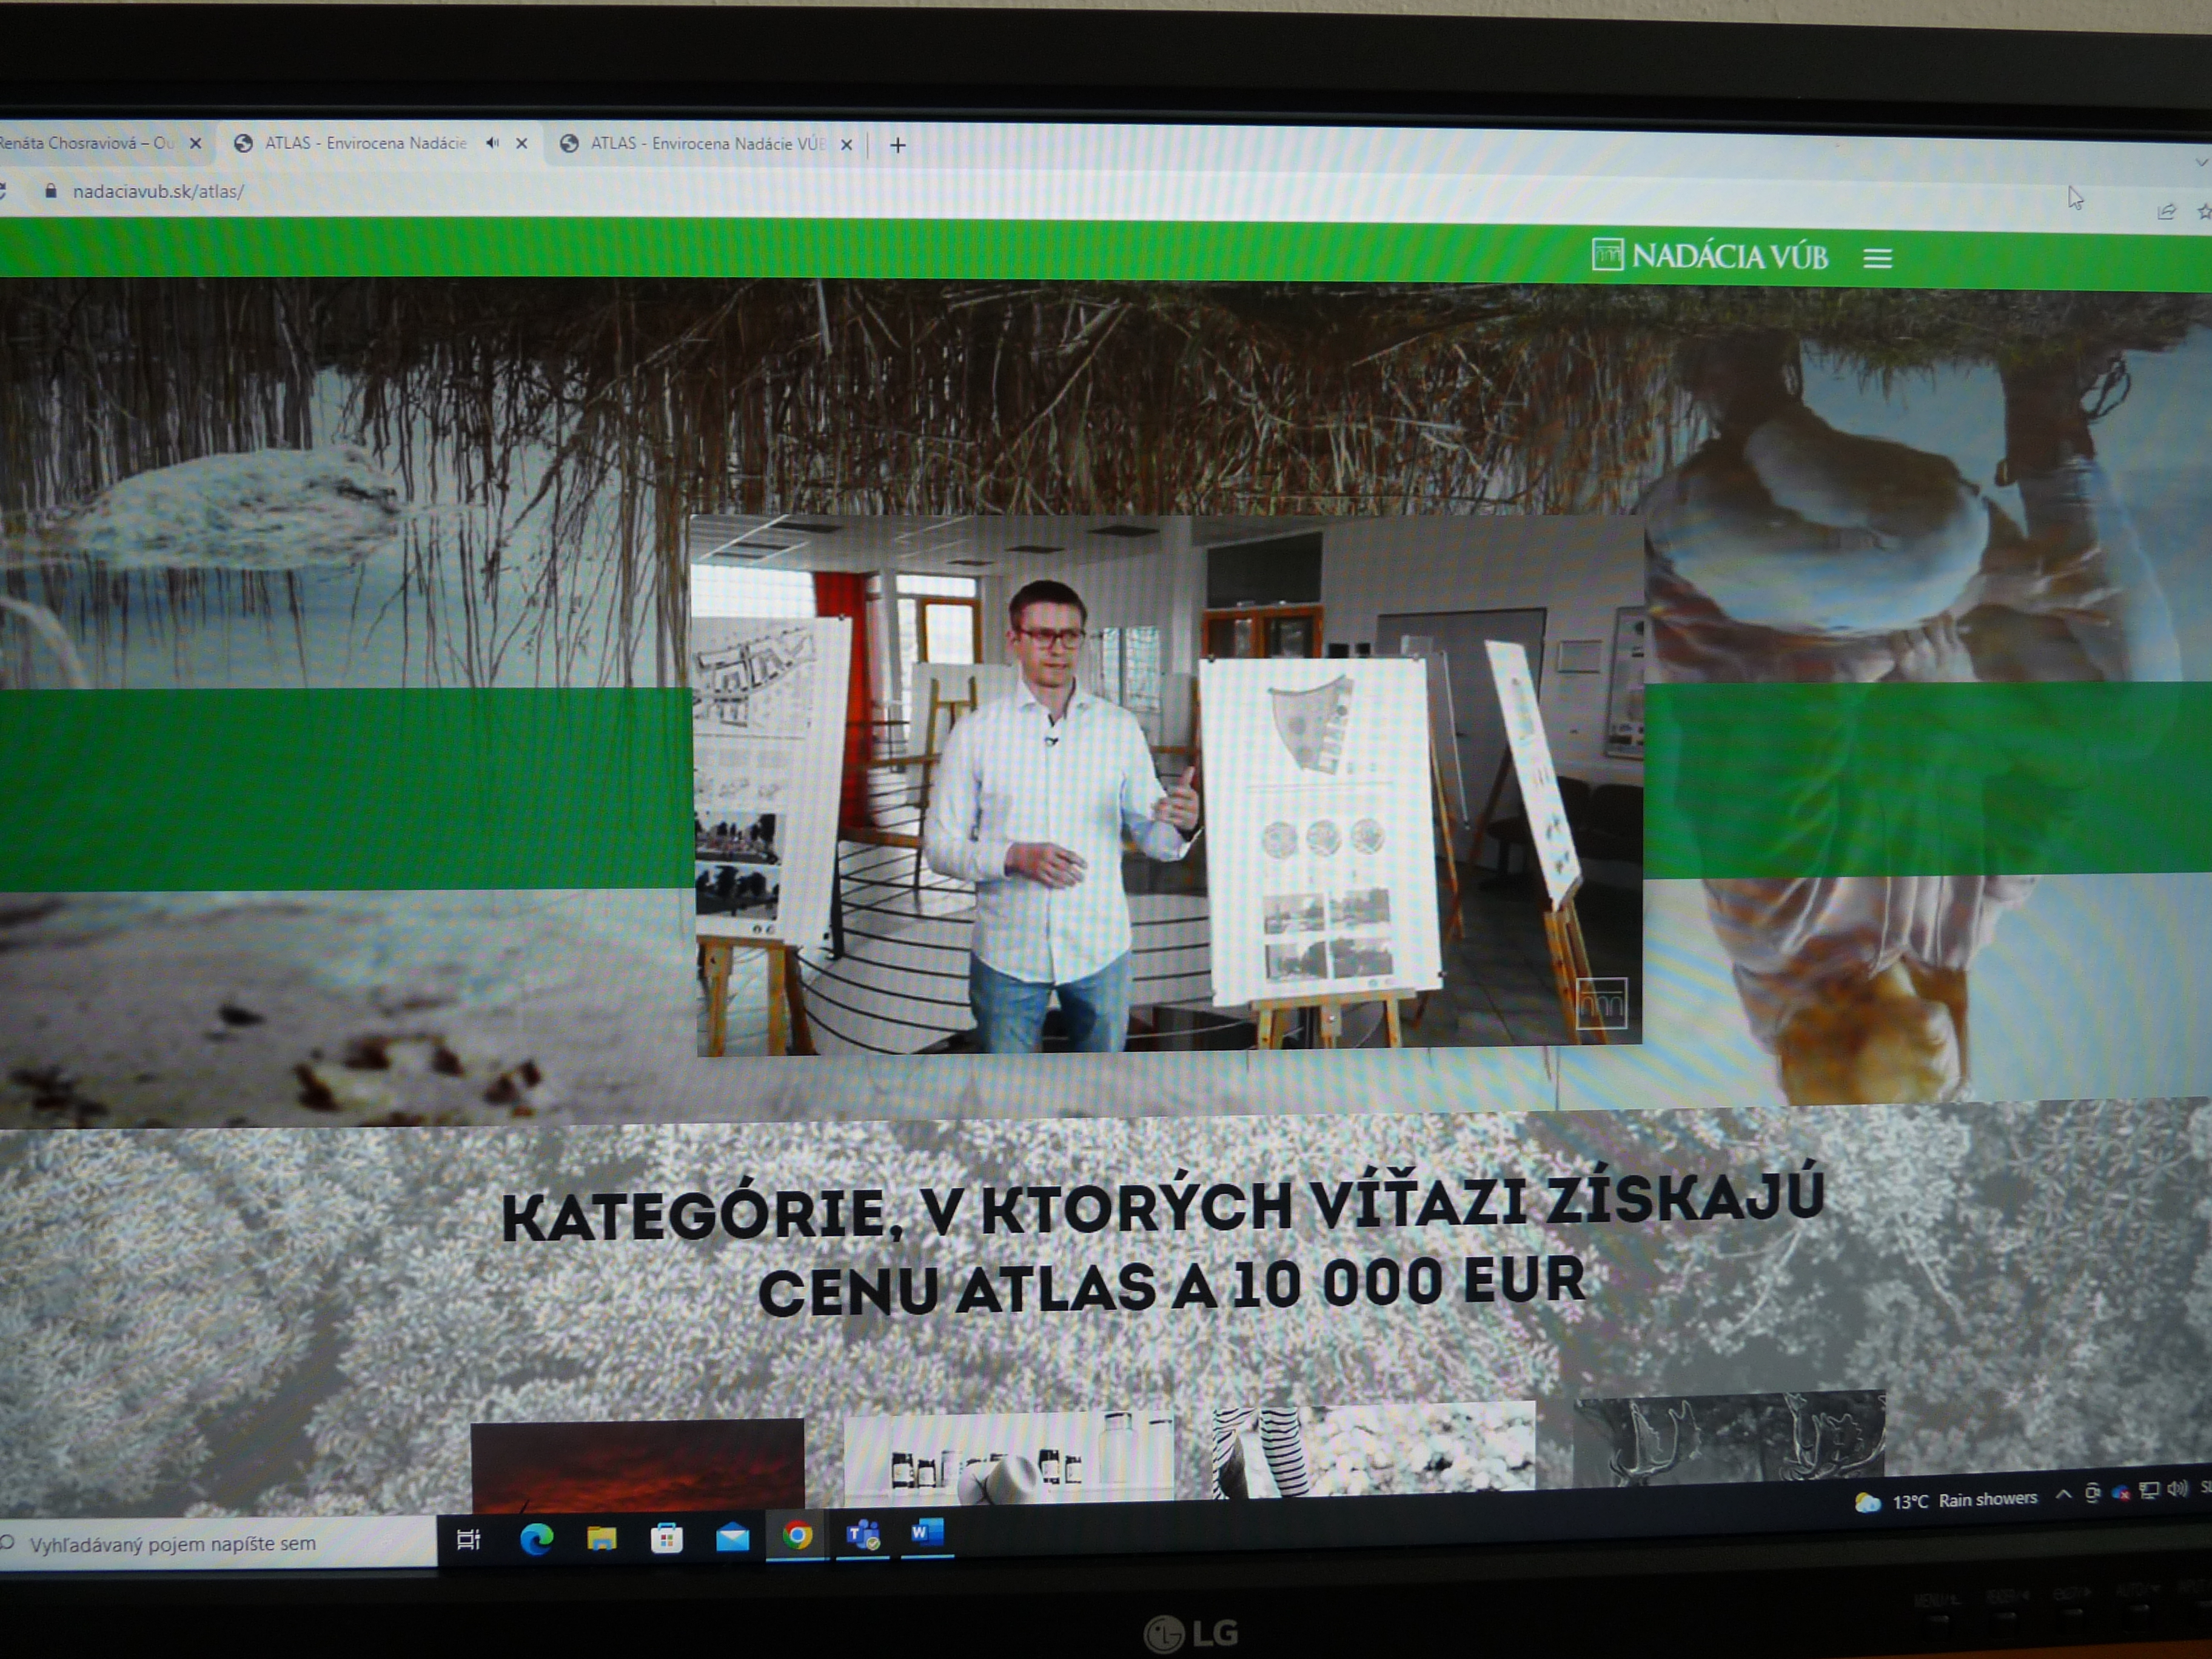Viewport: 2212px width, 1659px height.
Task: Open a new browser tab
Action: click(898, 146)
